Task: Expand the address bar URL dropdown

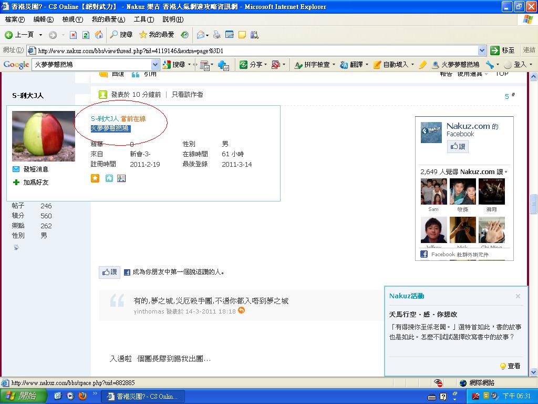Action: pyautogui.click(x=482, y=50)
